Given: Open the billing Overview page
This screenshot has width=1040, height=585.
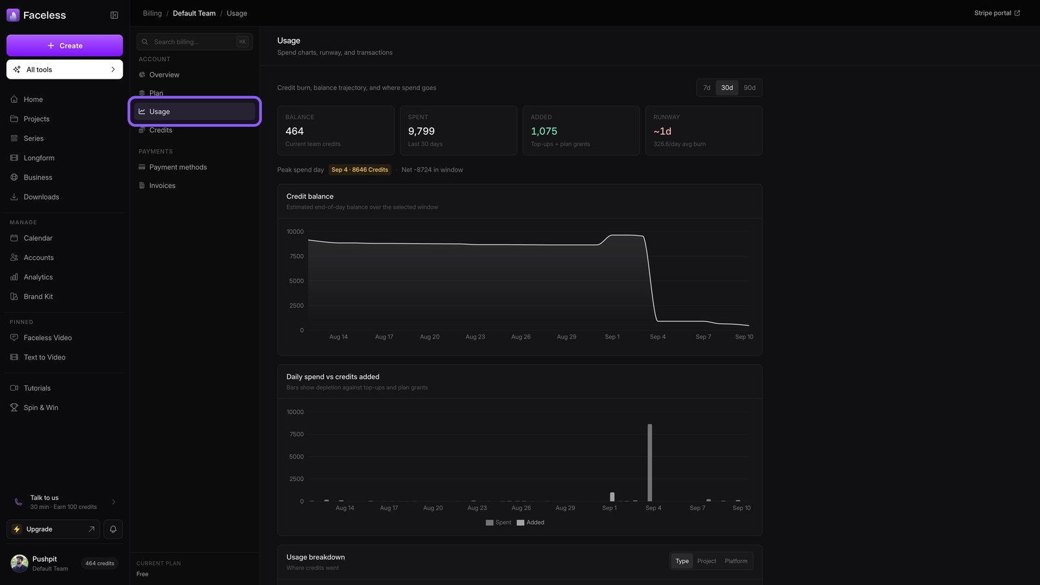Looking at the screenshot, I should tap(194, 75).
